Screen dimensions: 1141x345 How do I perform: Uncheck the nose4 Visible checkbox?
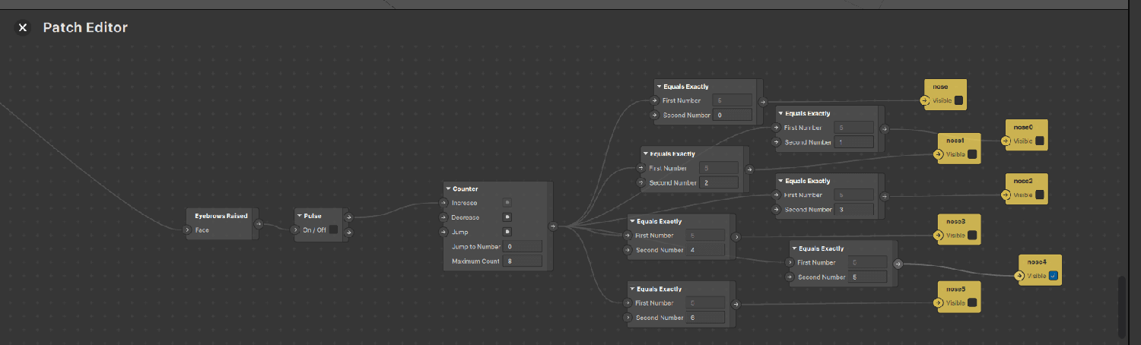[1054, 276]
